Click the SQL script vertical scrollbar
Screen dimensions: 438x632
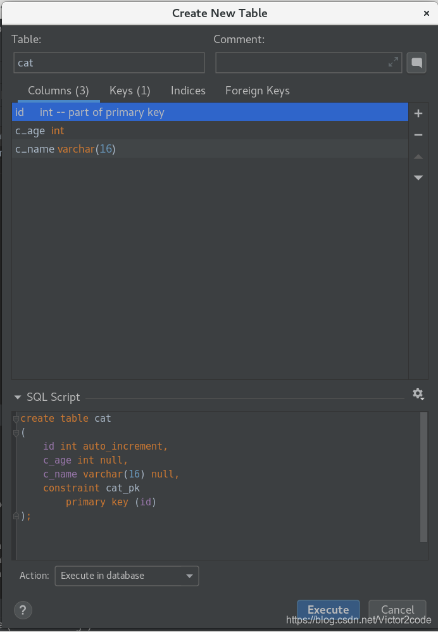tap(423, 477)
